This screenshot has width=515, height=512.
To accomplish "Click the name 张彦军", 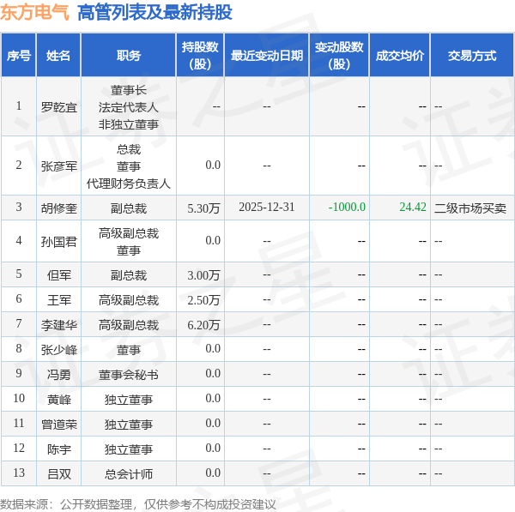I will point(58,166).
